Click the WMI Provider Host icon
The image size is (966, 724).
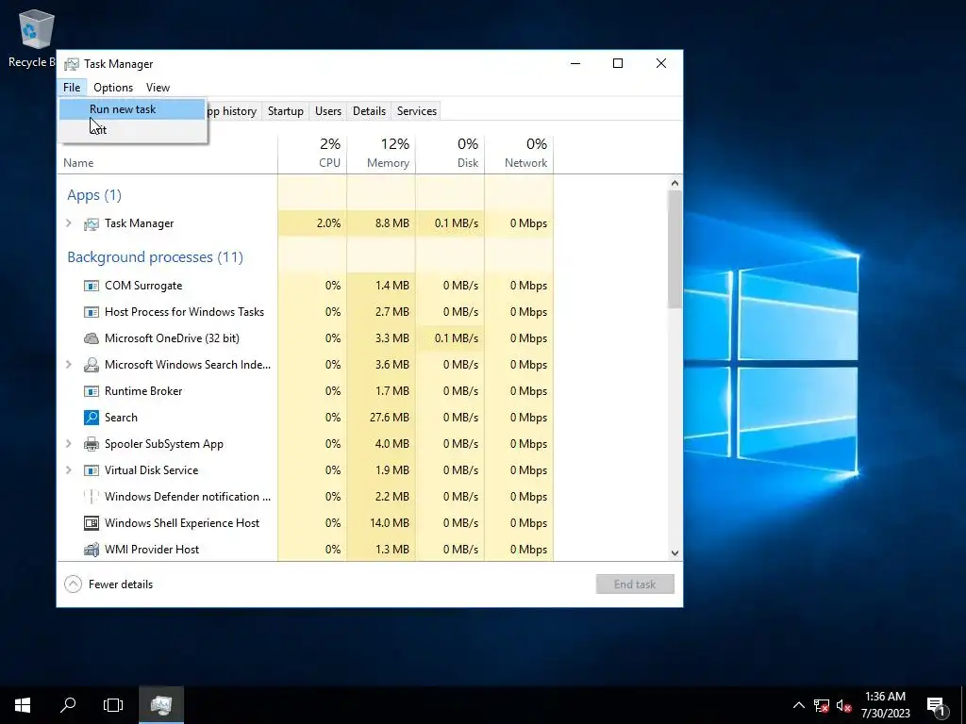pyautogui.click(x=92, y=550)
